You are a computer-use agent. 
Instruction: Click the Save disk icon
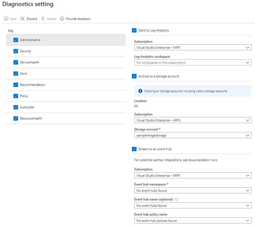coord(6,19)
